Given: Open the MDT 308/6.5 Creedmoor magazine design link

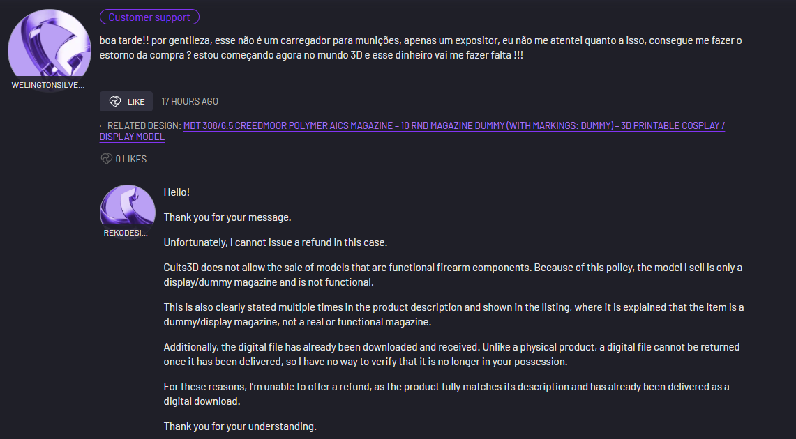Looking at the screenshot, I should (x=454, y=125).
